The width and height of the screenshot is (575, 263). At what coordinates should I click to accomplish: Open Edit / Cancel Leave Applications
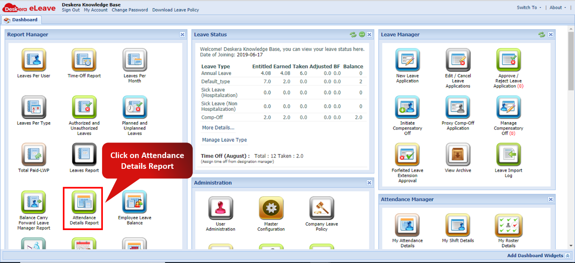pyautogui.click(x=458, y=60)
